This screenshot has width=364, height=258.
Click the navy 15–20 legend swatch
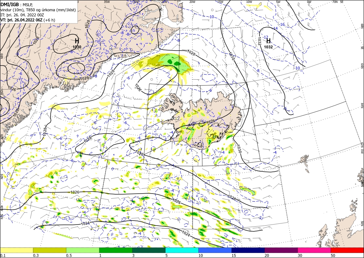click(x=248, y=250)
